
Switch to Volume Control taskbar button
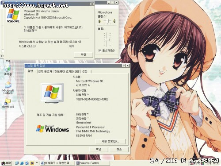pos(93,163)
